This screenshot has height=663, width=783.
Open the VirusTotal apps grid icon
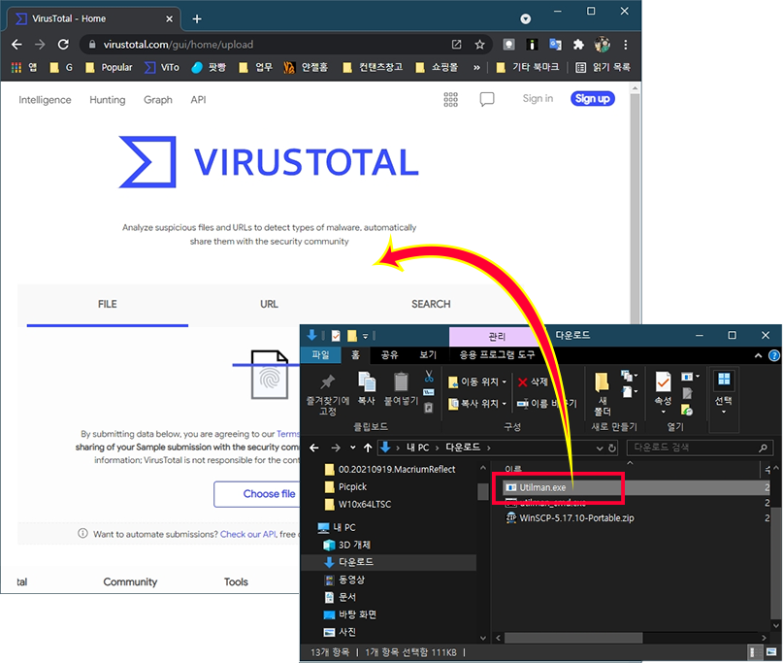click(450, 99)
